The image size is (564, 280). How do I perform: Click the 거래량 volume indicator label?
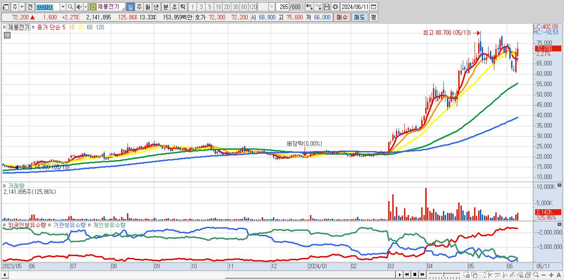click(16, 186)
